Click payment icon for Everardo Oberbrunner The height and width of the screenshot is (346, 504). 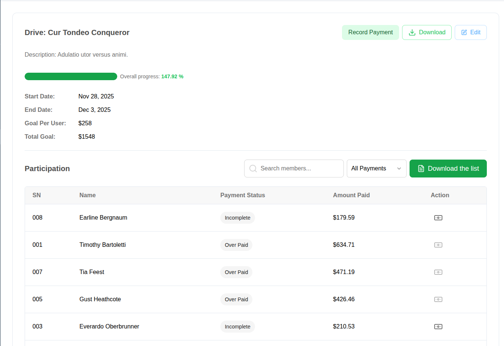tap(438, 327)
